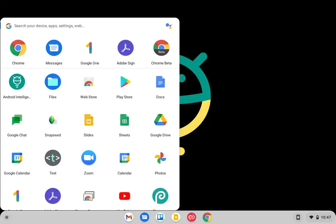The height and width of the screenshot is (224, 336).
Task: Launch YouTube from the bottom row
Action: (x=125, y=196)
